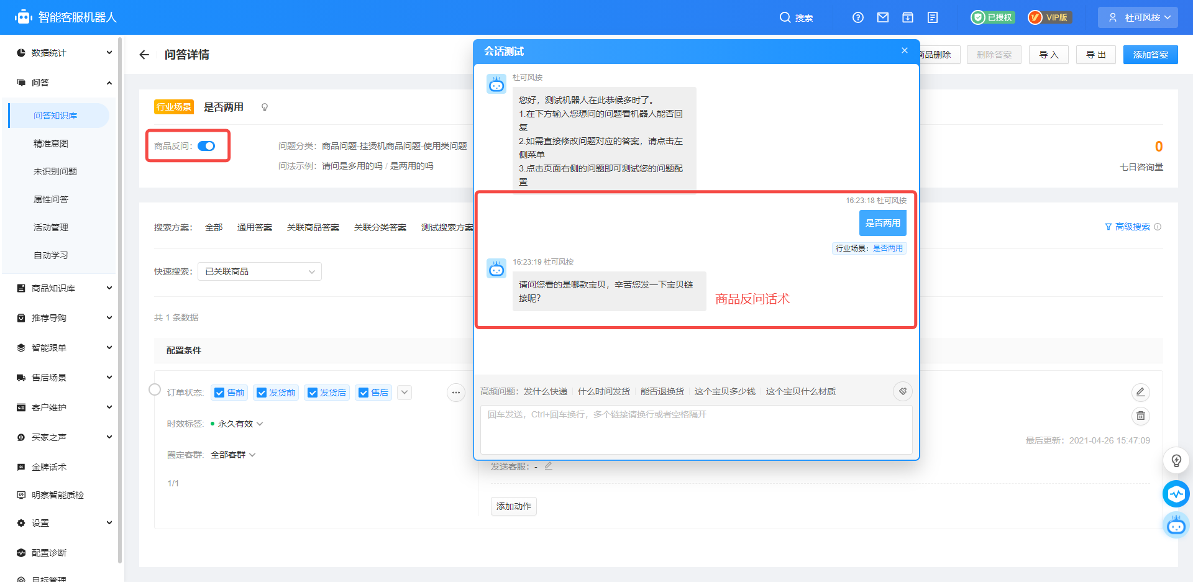The height and width of the screenshot is (582, 1193).
Task: Open 明察智能质检 in sidebar
Action: (58, 495)
